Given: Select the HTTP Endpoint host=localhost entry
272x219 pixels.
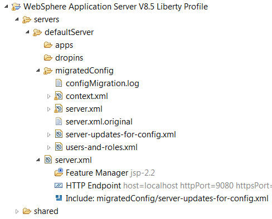Looking at the screenshot, I should tap(163, 186).
